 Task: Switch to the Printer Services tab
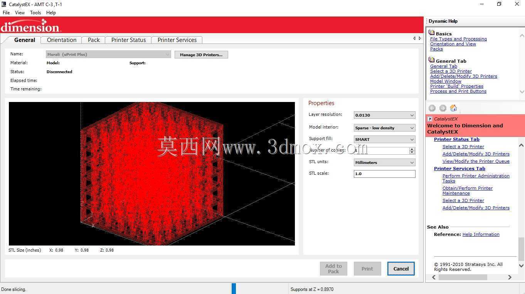[177, 40]
